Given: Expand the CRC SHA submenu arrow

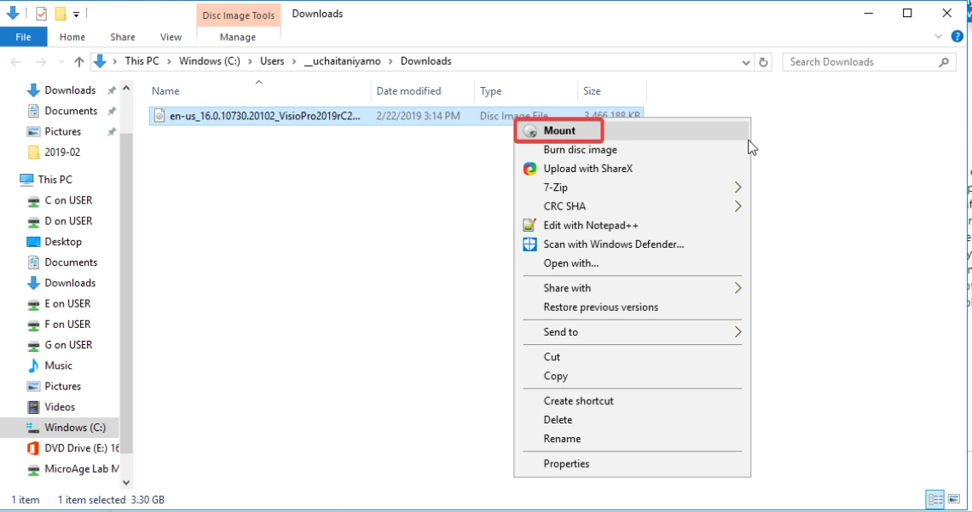Looking at the screenshot, I should tap(738, 206).
